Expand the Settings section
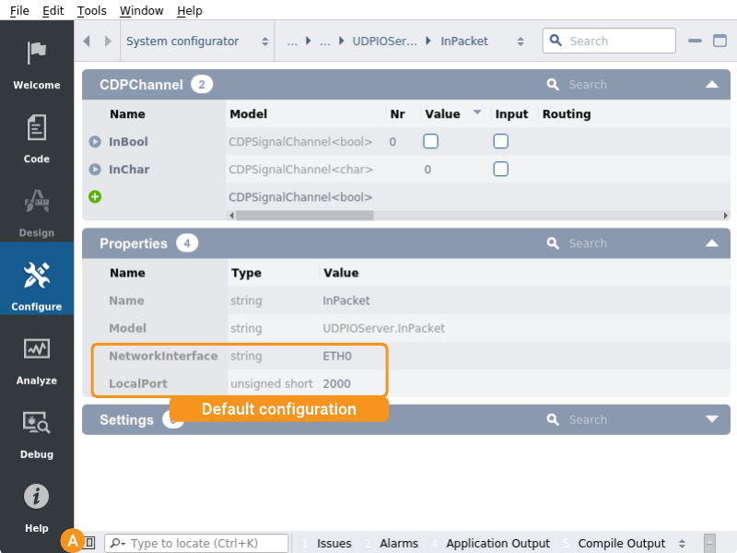Viewport: 737px width, 553px height. coord(711,419)
